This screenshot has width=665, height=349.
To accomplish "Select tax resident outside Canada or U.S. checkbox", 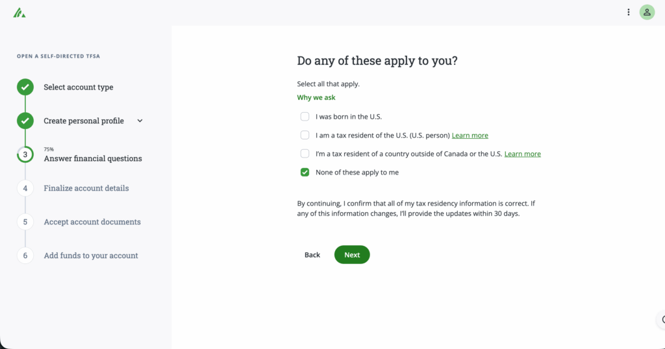I will [305, 154].
